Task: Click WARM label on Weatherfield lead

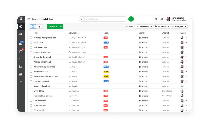Action: [106, 72]
